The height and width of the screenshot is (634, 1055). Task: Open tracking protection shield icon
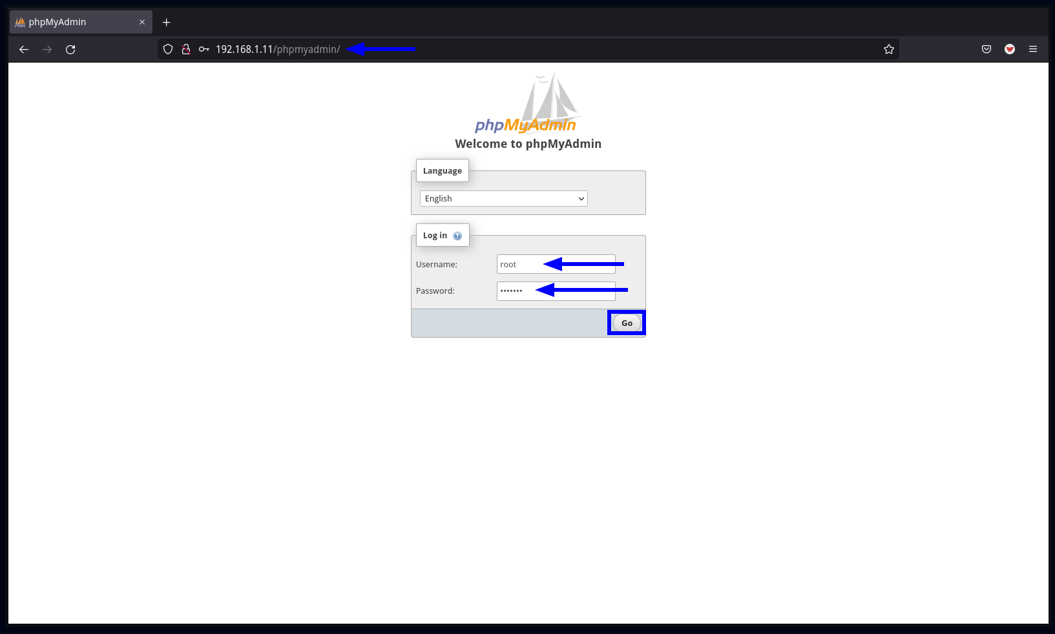[168, 49]
